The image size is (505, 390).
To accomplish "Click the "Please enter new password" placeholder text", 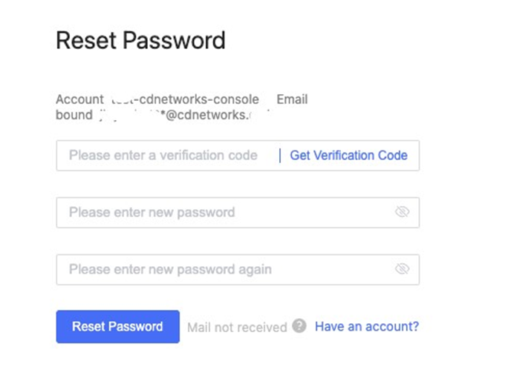I will 151,212.
